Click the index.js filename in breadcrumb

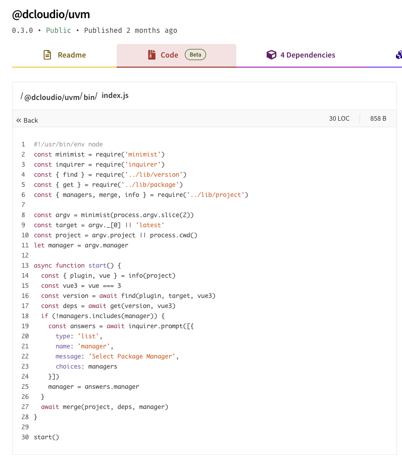(x=115, y=95)
